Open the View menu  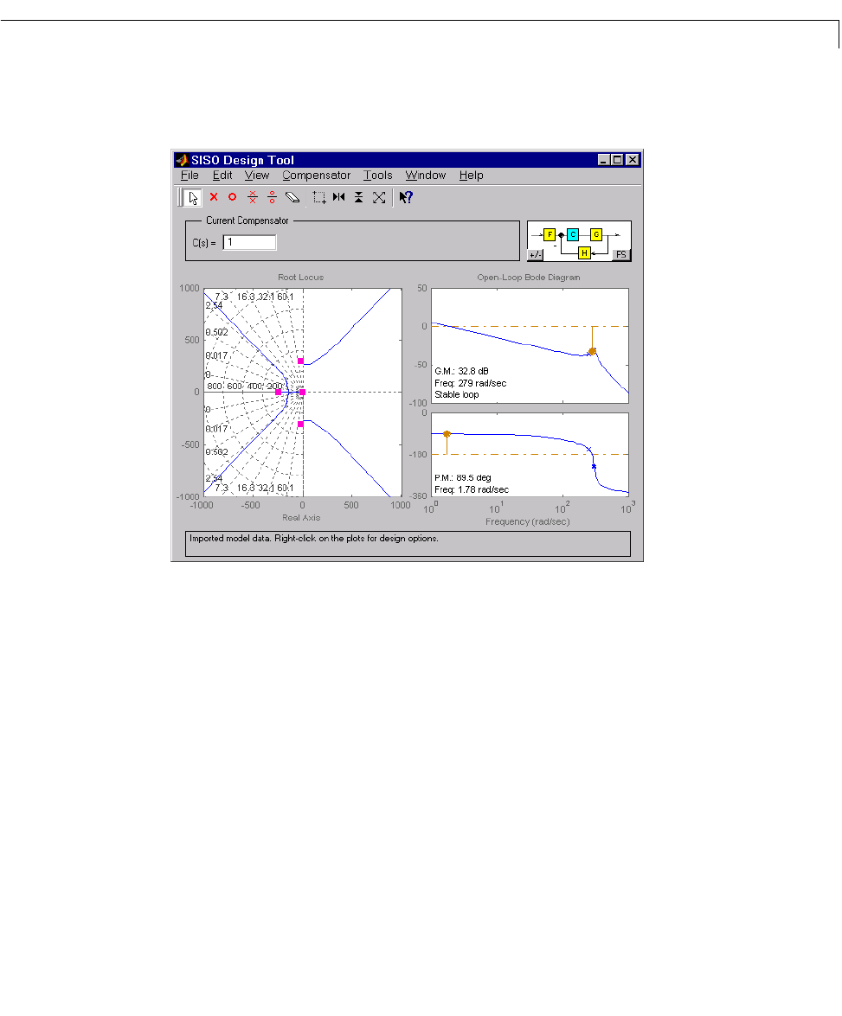pyautogui.click(x=257, y=176)
